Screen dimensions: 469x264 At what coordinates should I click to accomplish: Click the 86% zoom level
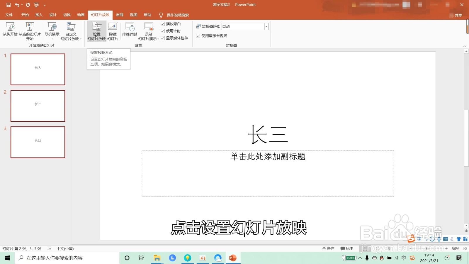pyautogui.click(x=455, y=248)
